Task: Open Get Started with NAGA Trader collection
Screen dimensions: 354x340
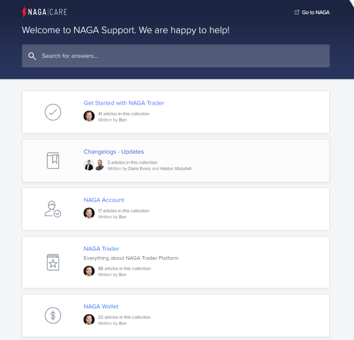Action: [124, 103]
